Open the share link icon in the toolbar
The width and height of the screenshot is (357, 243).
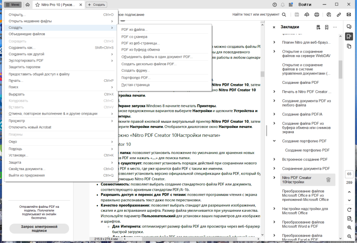point(339,15)
